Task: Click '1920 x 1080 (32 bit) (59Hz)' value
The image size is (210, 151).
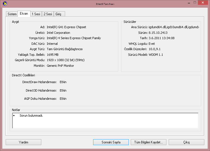Action: 66,60
